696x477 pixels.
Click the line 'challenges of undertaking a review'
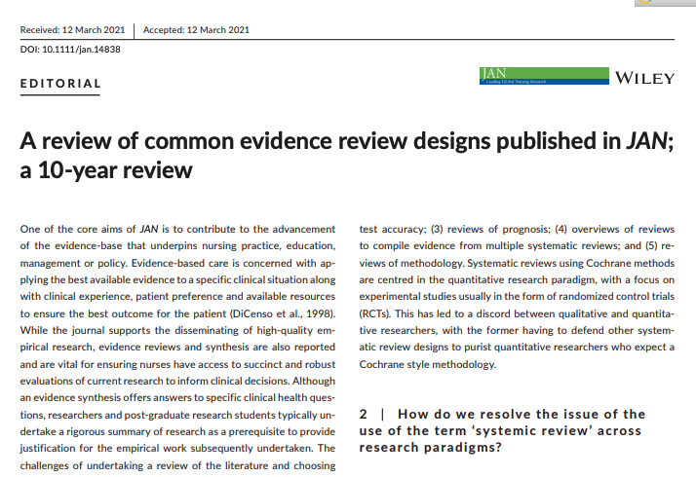[x=177, y=466]
